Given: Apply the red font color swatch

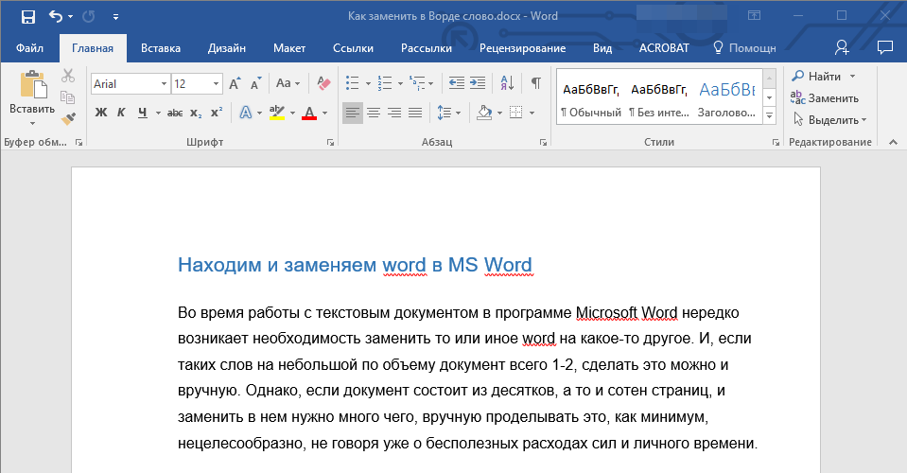Looking at the screenshot, I should click(x=309, y=113).
